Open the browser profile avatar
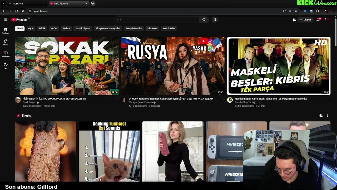Image resolution: width=337 pixels, height=190 pixels. pyautogui.click(x=327, y=11)
